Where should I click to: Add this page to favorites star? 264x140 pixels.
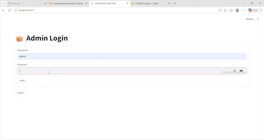(225, 10)
